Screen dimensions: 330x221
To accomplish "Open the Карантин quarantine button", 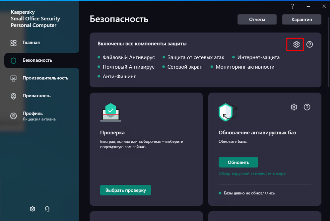I will 302,19.
